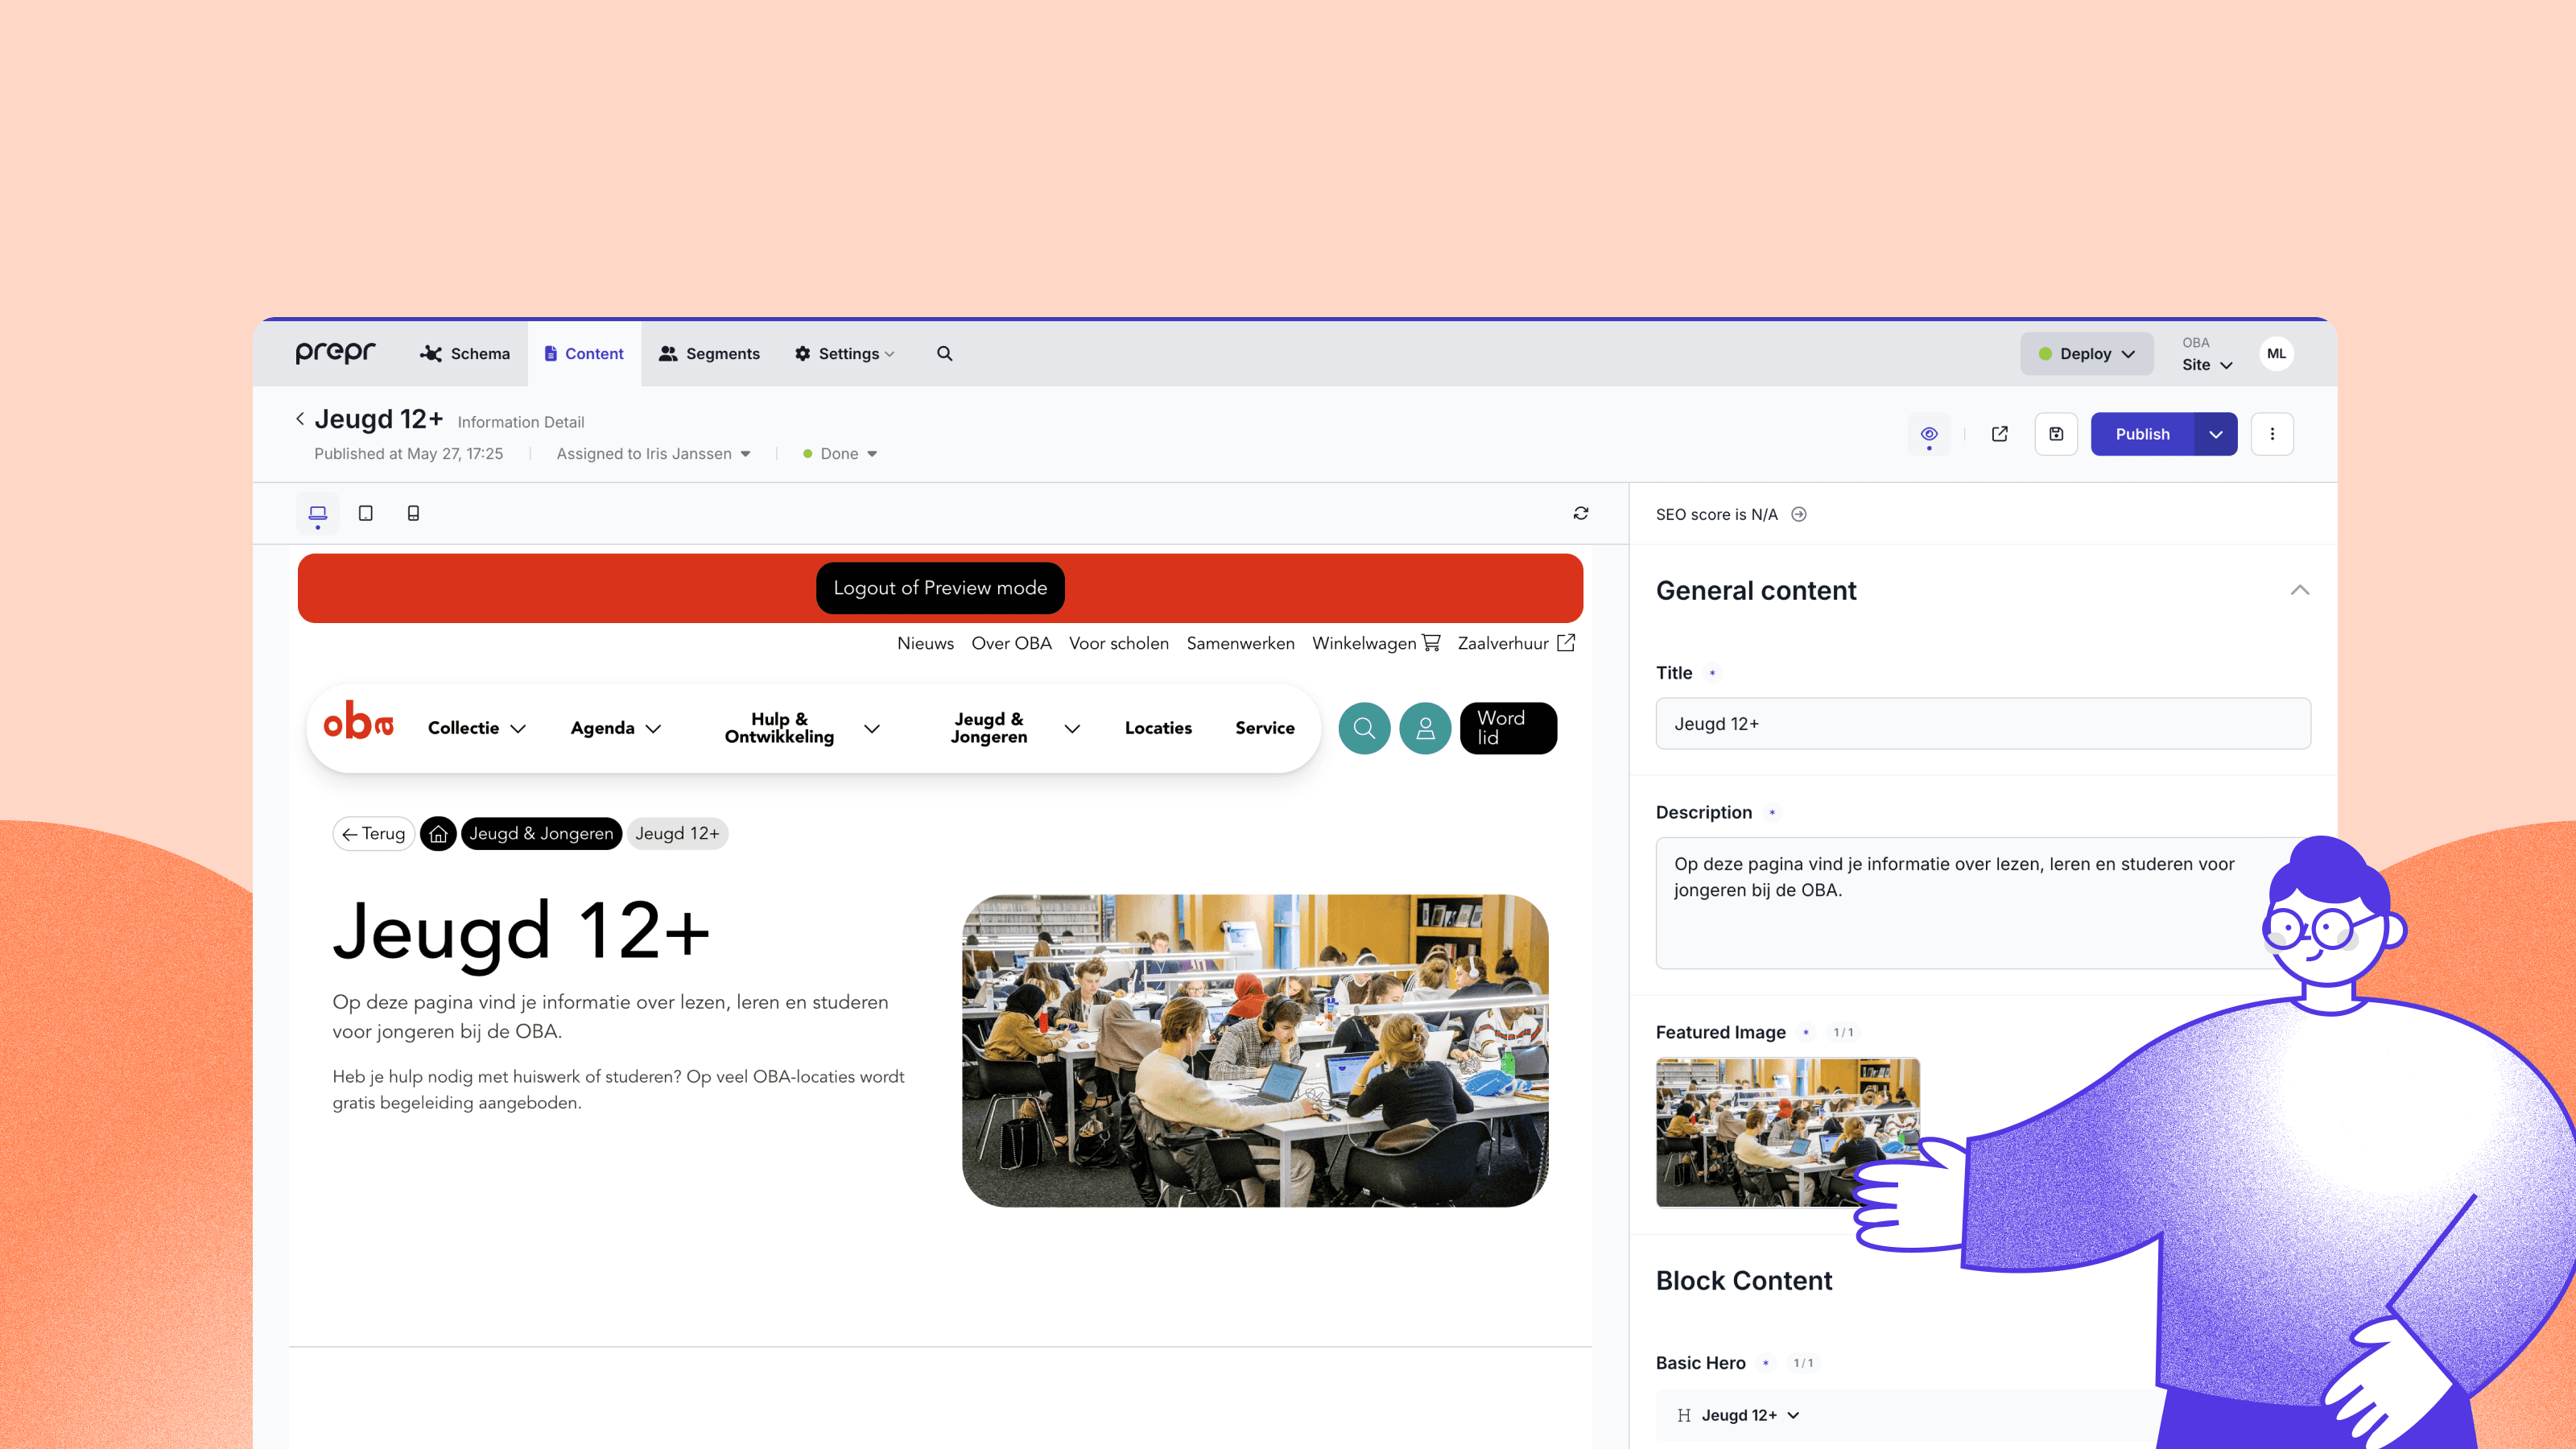Open the Locaties menu item
2576x1449 pixels.
click(1158, 728)
